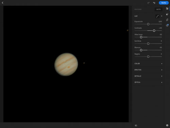Open the Edit adjustments panel icon
Screen dimensions: 170x128
tap(167, 9)
